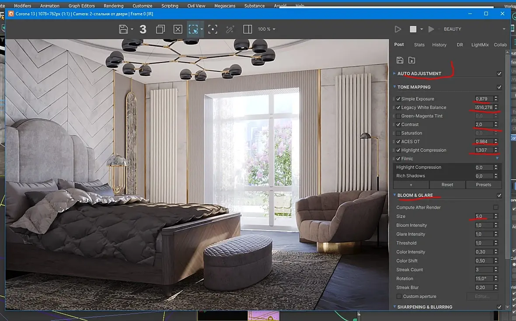Screen dimensions: 516x321
Task: Enable the Saturation checkbox
Action: point(398,133)
